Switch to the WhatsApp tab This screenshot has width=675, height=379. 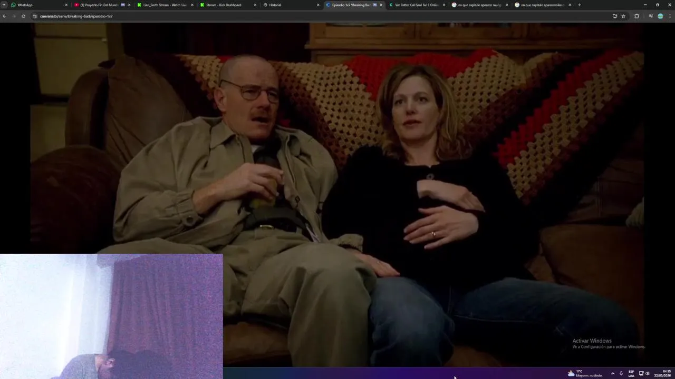click(x=39, y=5)
